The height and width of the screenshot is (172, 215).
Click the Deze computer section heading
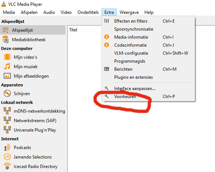17,48
